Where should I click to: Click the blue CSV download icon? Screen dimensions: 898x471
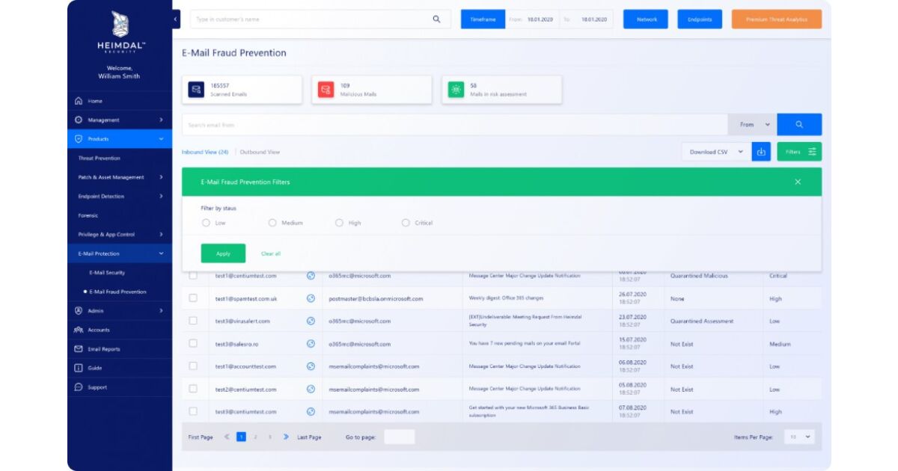[761, 152]
